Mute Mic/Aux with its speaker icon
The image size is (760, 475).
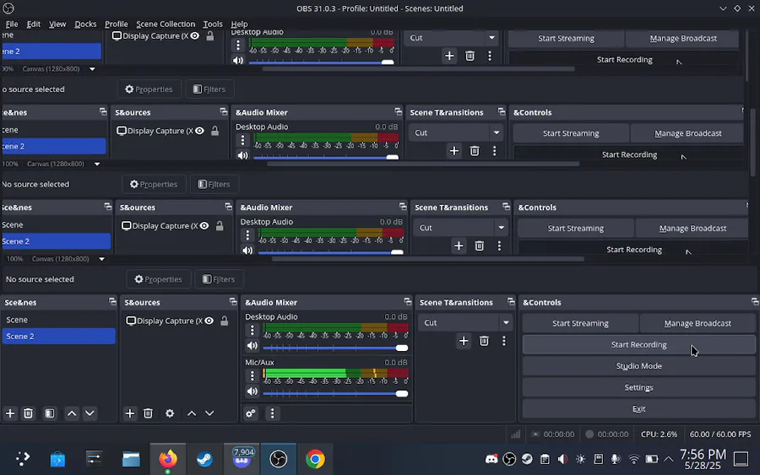[252, 391]
